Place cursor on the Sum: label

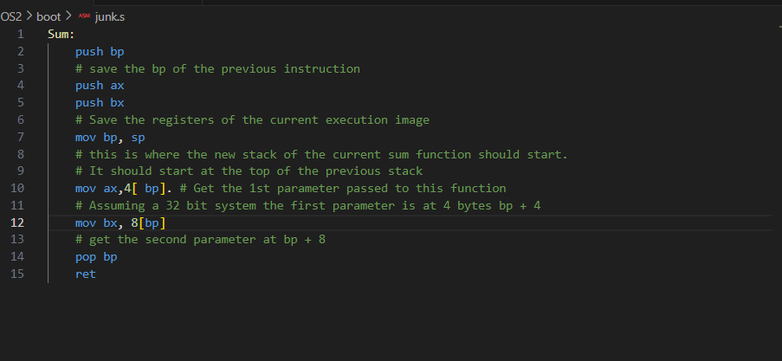click(x=61, y=35)
